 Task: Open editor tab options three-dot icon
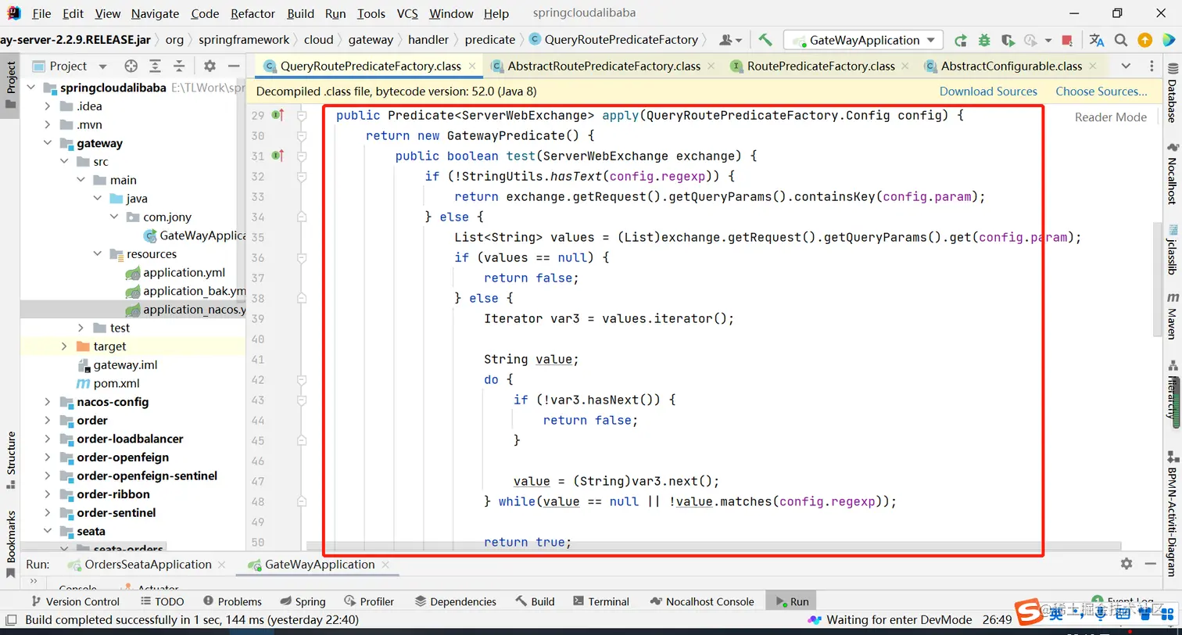1152,66
